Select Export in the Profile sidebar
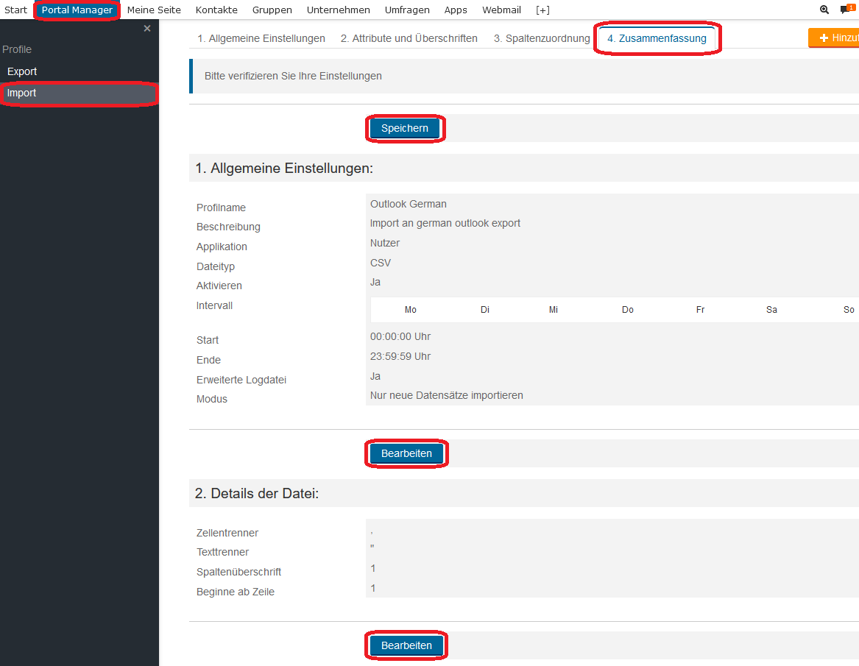This screenshot has width=859, height=666. click(22, 71)
